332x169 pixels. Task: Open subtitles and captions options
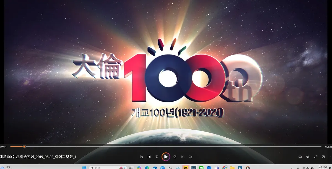click(x=300, y=157)
